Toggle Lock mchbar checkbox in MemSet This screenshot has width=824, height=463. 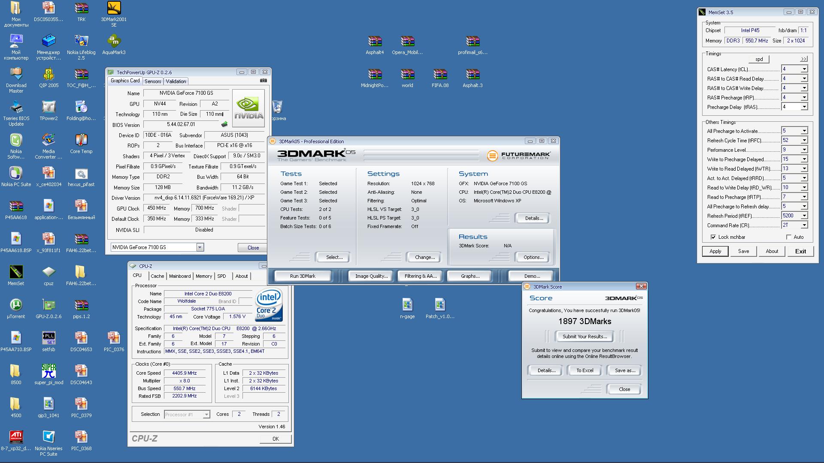(713, 237)
